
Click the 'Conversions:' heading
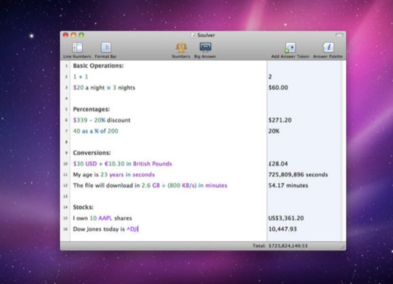(91, 153)
